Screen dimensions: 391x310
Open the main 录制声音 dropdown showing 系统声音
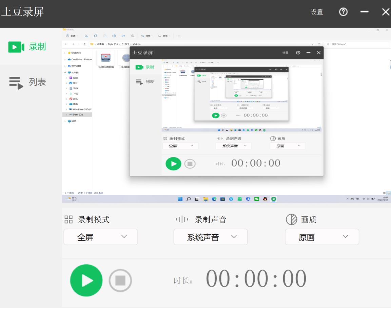click(x=211, y=237)
